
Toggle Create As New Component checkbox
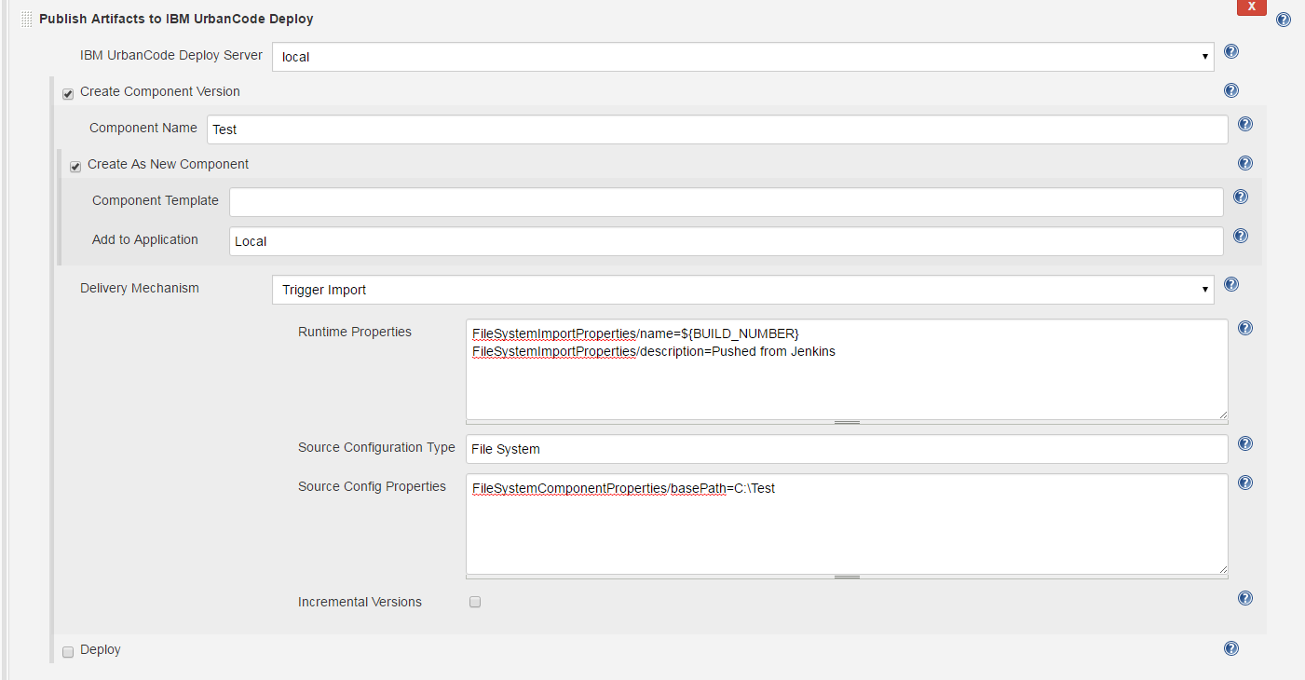click(75, 166)
